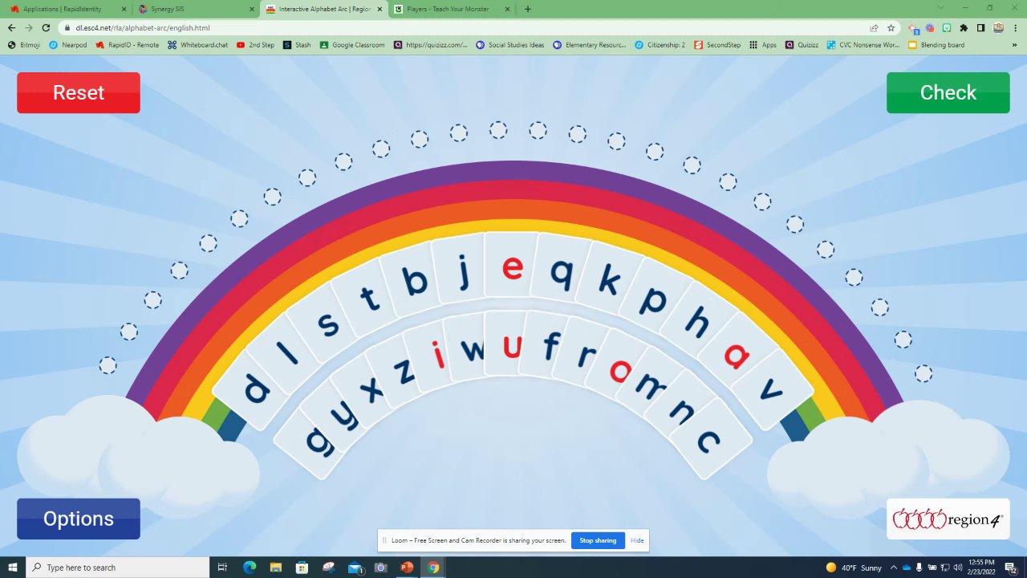Viewport: 1027px width, 578px height.
Task: Open the Bitmoji bookmark
Action: point(24,45)
